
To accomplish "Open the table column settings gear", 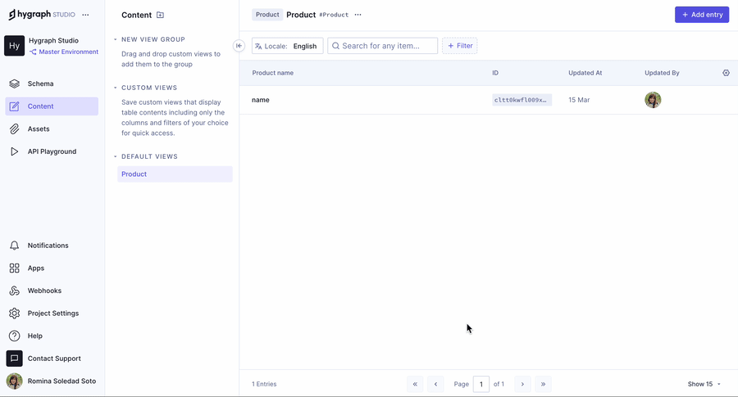I will tap(726, 73).
